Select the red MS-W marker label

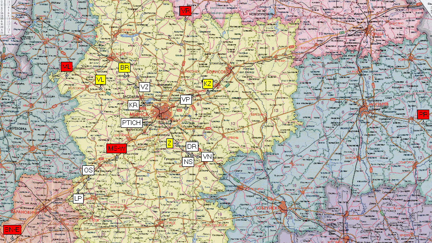(x=116, y=149)
